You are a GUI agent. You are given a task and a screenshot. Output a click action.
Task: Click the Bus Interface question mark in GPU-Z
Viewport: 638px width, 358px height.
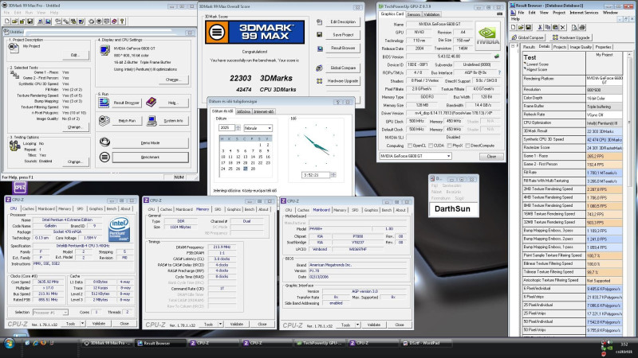tap(499, 72)
